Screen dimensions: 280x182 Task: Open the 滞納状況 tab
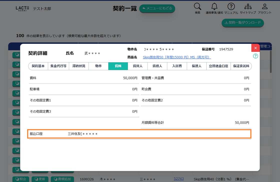tap(79, 66)
